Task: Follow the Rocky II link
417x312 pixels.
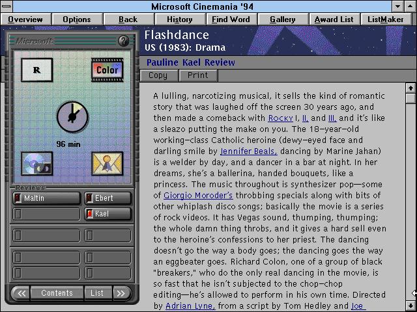Action: (306, 118)
